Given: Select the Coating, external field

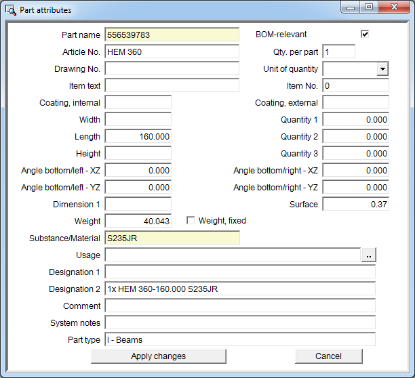Looking at the screenshot, I should (x=355, y=103).
